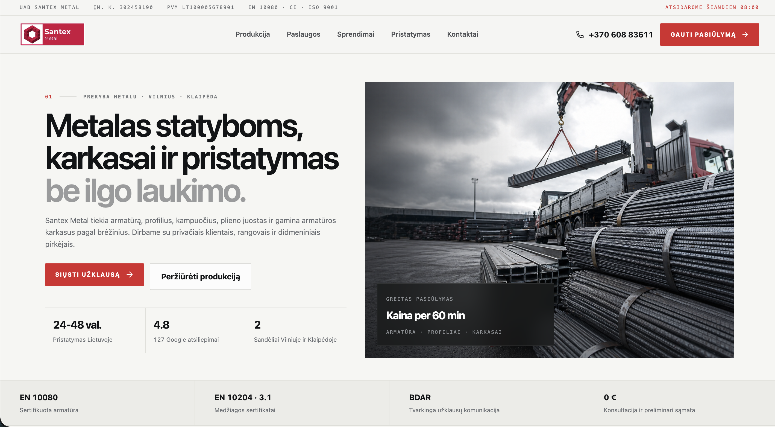Viewport: 775px width, 427px height.
Task: Click 'Tvarkinga užklausų komunikacija' text
Action: [454, 410]
